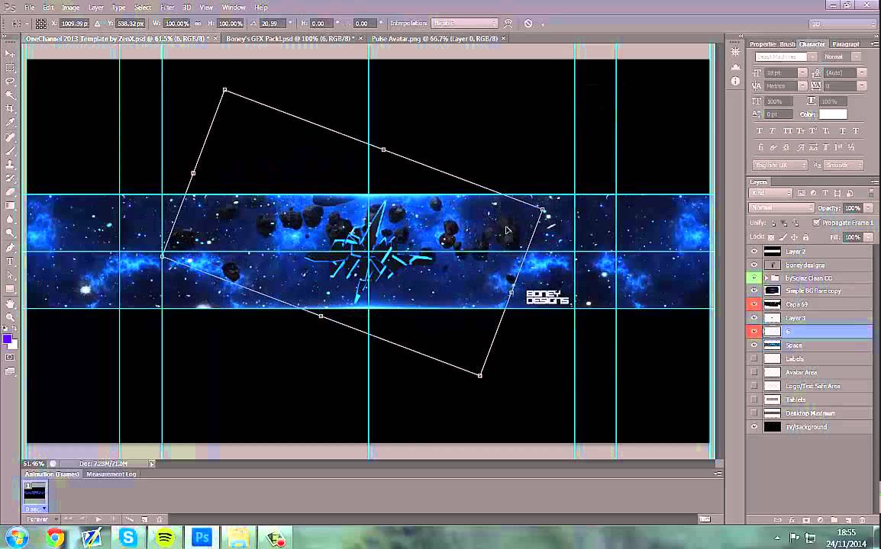Open the Filter menu
Image resolution: width=881 pixels, height=549 pixels.
[x=167, y=8]
